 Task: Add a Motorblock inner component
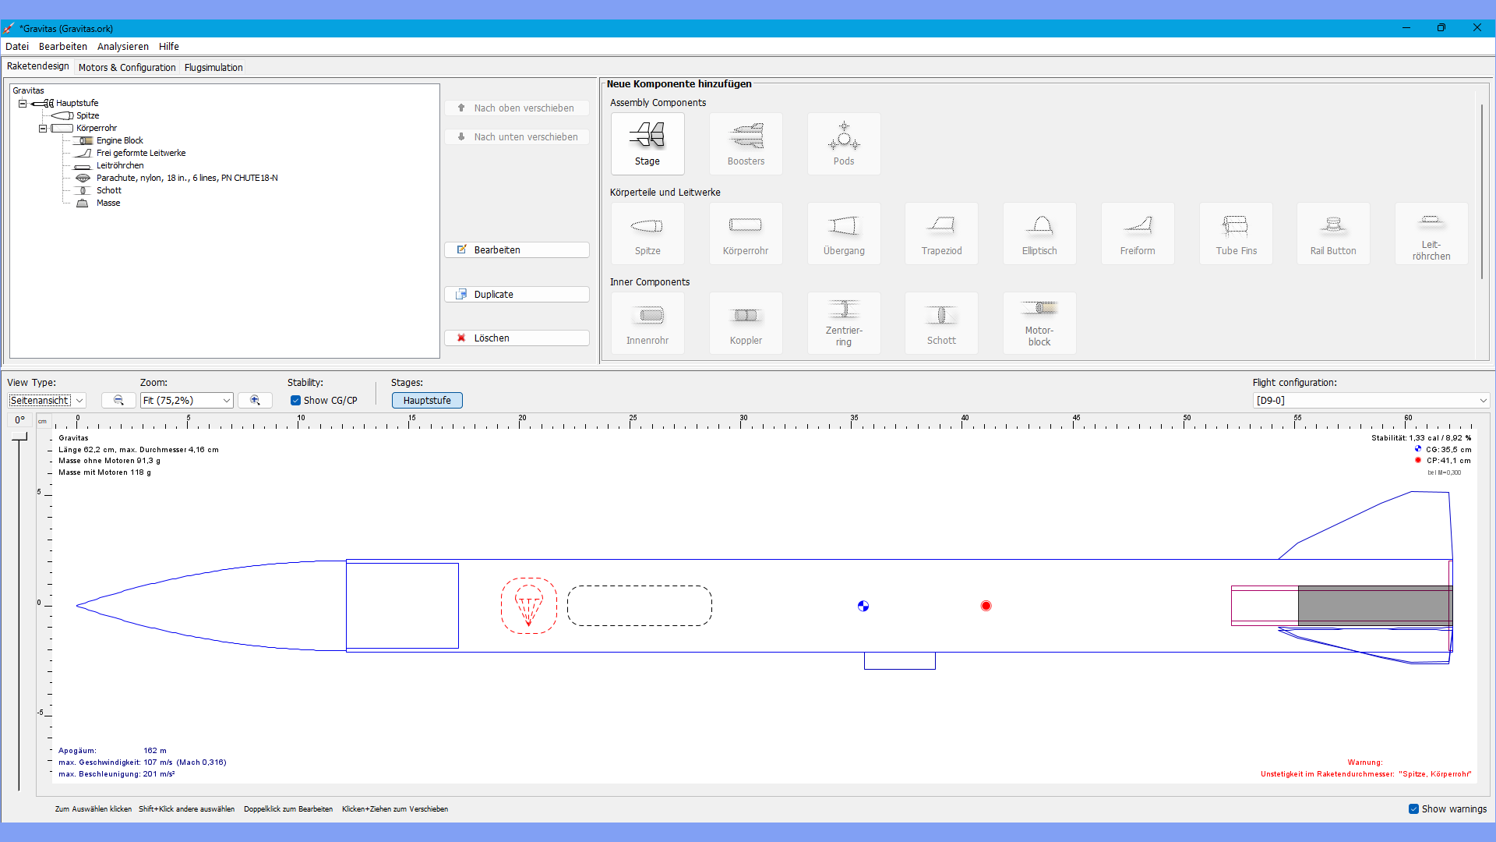(x=1039, y=323)
